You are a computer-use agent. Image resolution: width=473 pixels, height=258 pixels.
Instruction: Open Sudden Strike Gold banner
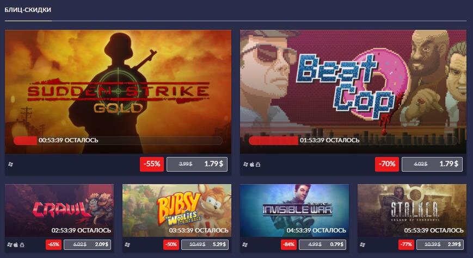(118, 92)
